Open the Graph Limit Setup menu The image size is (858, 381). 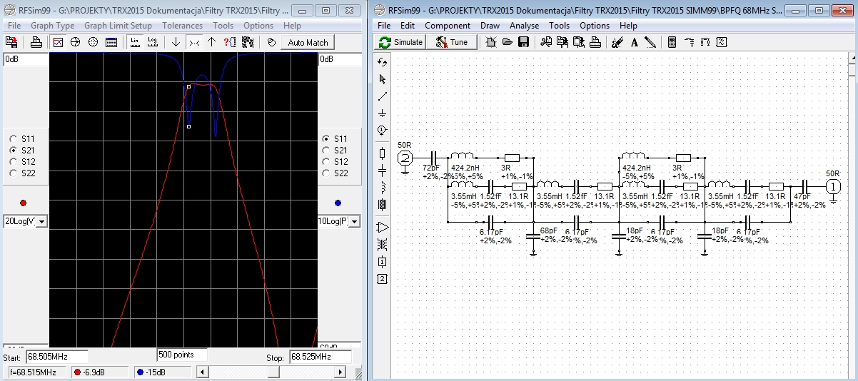click(x=118, y=26)
